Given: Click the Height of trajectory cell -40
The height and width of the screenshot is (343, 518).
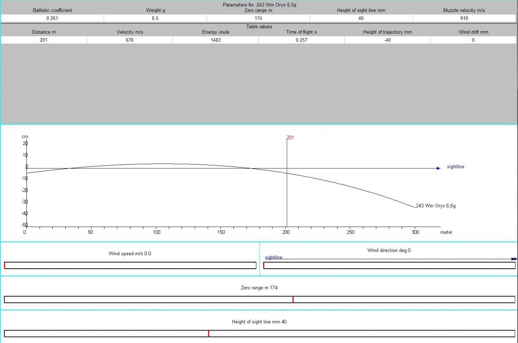Looking at the screenshot, I should 387,40.
